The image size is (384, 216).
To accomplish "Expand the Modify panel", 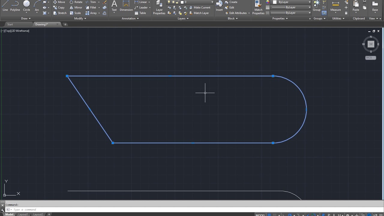I will [80, 19].
